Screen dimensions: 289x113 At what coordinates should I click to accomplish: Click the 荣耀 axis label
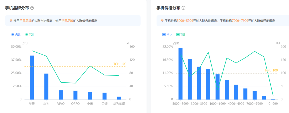105,104
